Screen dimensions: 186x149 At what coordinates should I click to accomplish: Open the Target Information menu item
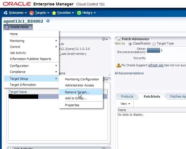31,85
